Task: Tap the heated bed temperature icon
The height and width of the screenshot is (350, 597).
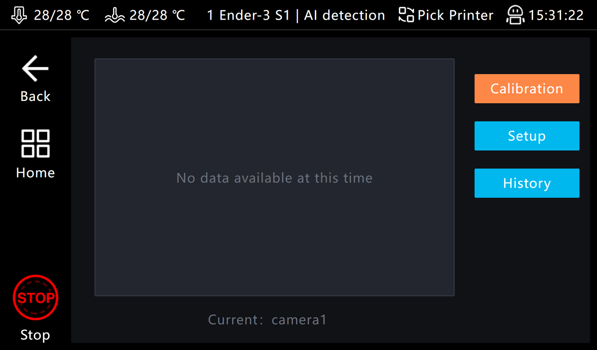Action: pyautogui.click(x=115, y=15)
